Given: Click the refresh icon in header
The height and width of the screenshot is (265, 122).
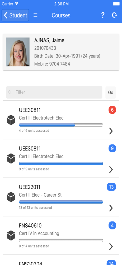Looking at the screenshot, I should [114, 15].
